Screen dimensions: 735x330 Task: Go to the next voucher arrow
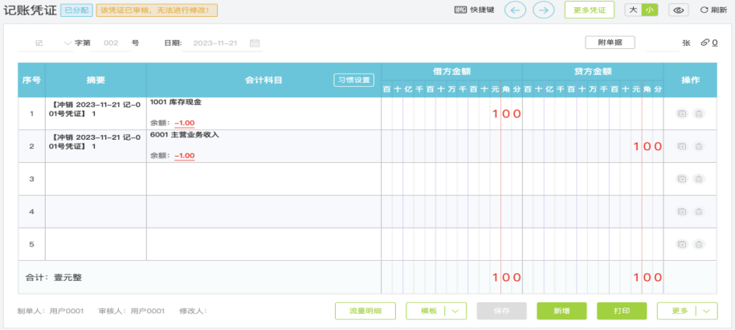coord(544,10)
